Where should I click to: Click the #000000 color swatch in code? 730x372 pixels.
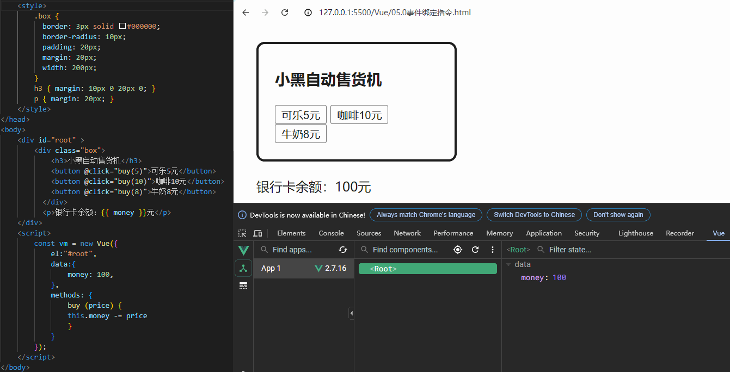[x=122, y=26]
